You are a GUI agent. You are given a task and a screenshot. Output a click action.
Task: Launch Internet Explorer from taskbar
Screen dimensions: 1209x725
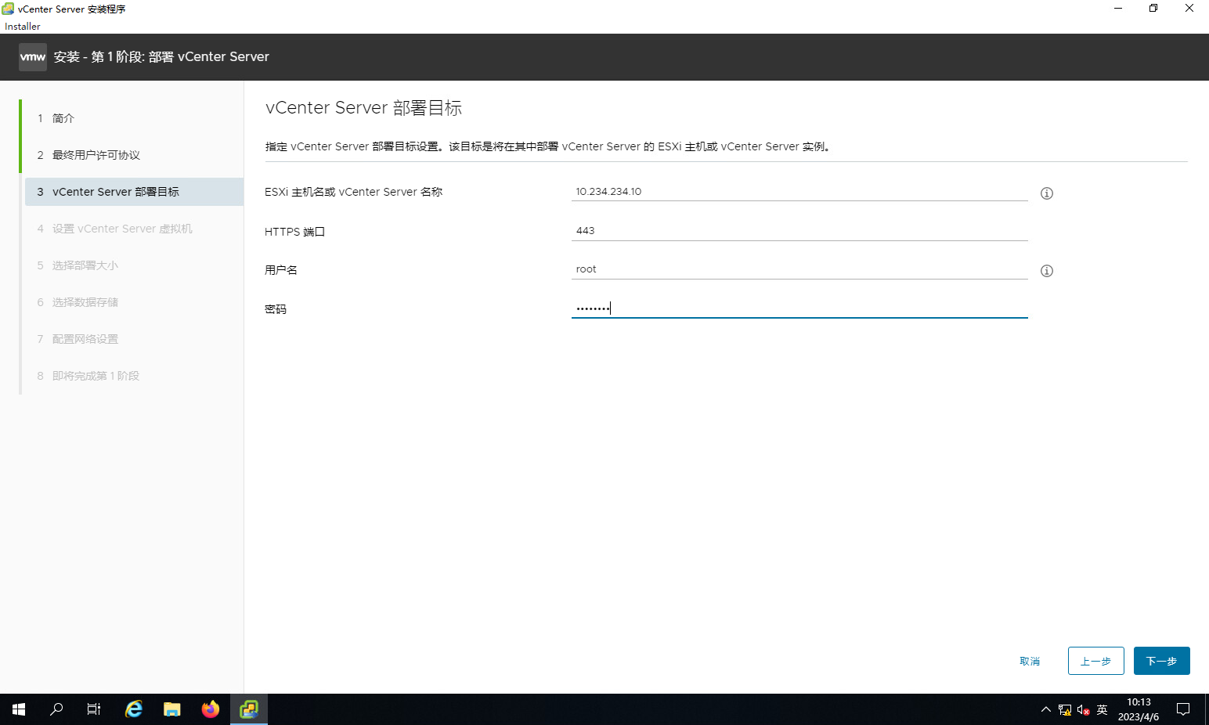(134, 709)
